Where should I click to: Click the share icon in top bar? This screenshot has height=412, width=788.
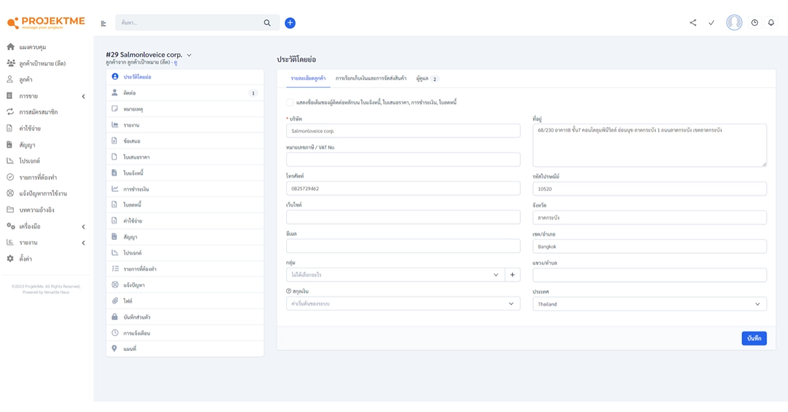click(693, 23)
